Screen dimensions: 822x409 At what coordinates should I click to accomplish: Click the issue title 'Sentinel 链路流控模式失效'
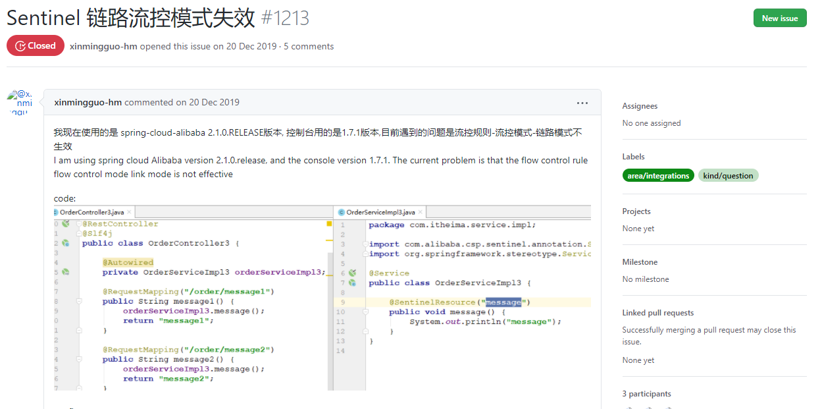click(x=131, y=18)
